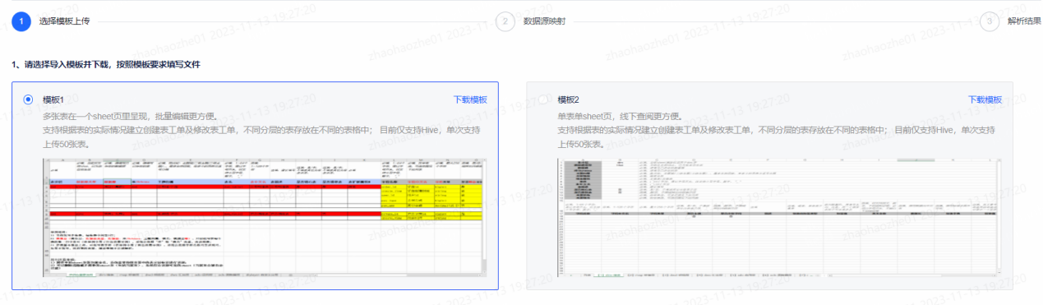1043x305 pixels.
Task: Select the 模板2 radio button
Action: coord(542,99)
